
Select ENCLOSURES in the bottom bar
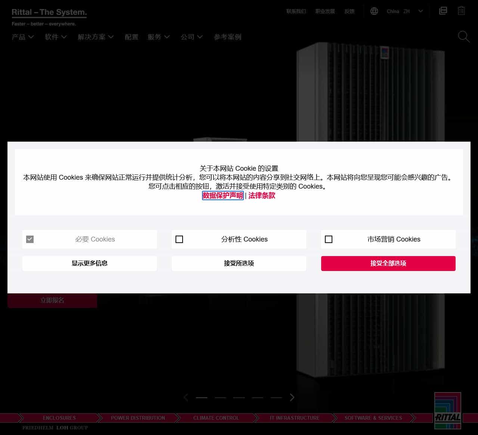click(59, 418)
